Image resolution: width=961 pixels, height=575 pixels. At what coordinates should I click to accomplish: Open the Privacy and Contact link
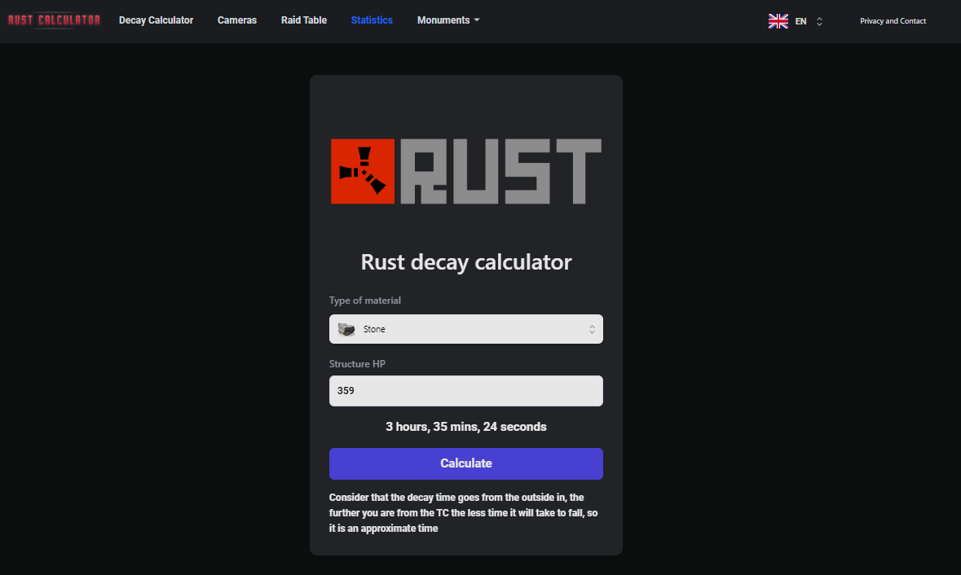[893, 21]
